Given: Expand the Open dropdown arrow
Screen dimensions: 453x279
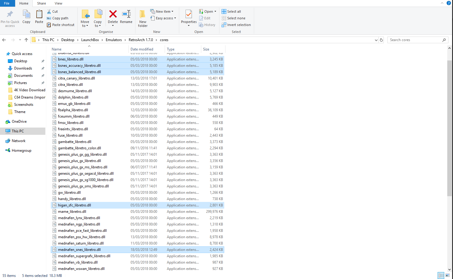Looking at the screenshot, I should click(x=215, y=11).
